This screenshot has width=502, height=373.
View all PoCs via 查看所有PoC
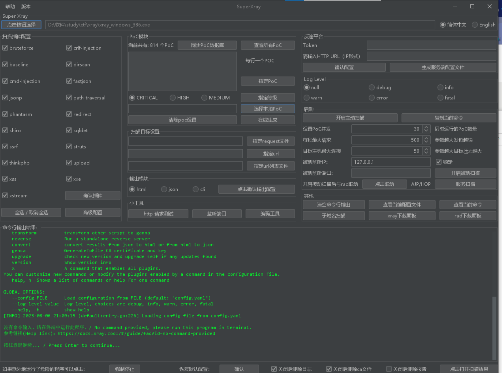268,45
